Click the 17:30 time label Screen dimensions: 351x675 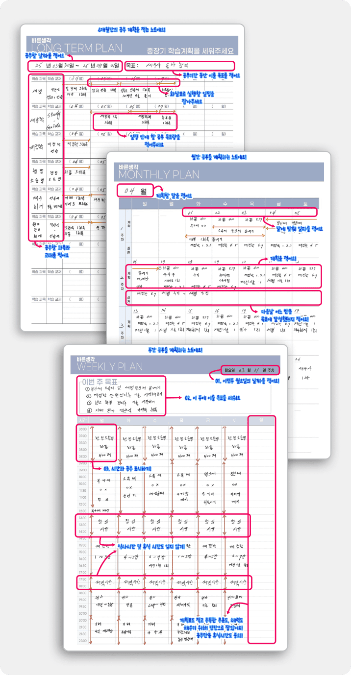click(82, 579)
